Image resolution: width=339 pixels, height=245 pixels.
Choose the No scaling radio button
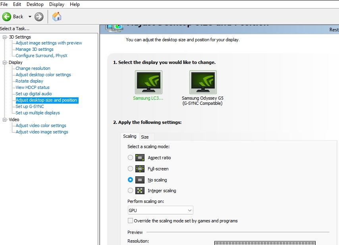pos(130,180)
